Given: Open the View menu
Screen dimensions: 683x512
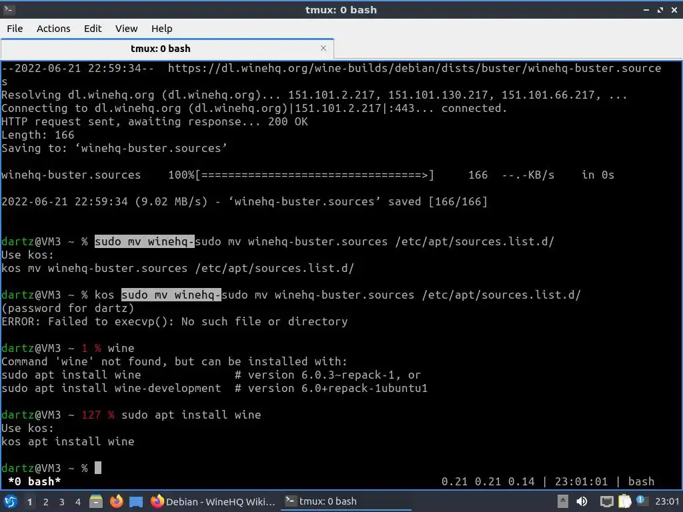Looking at the screenshot, I should (126, 28).
